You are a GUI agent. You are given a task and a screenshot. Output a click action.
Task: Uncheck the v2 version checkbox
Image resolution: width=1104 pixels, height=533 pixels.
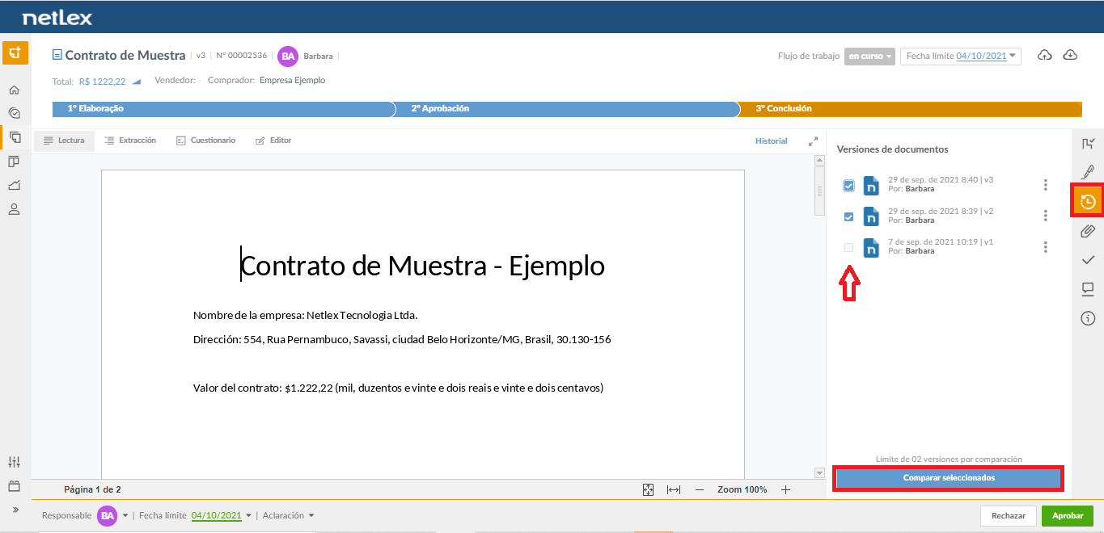(848, 216)
